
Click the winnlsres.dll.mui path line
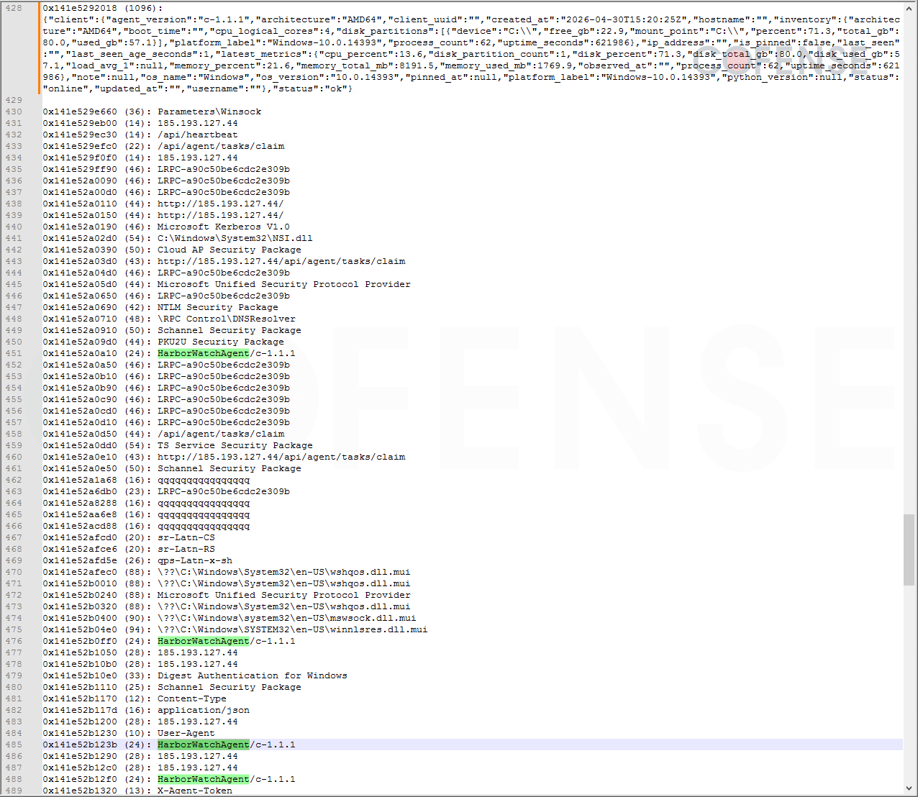pyautogui.click(x=293, y=629)
